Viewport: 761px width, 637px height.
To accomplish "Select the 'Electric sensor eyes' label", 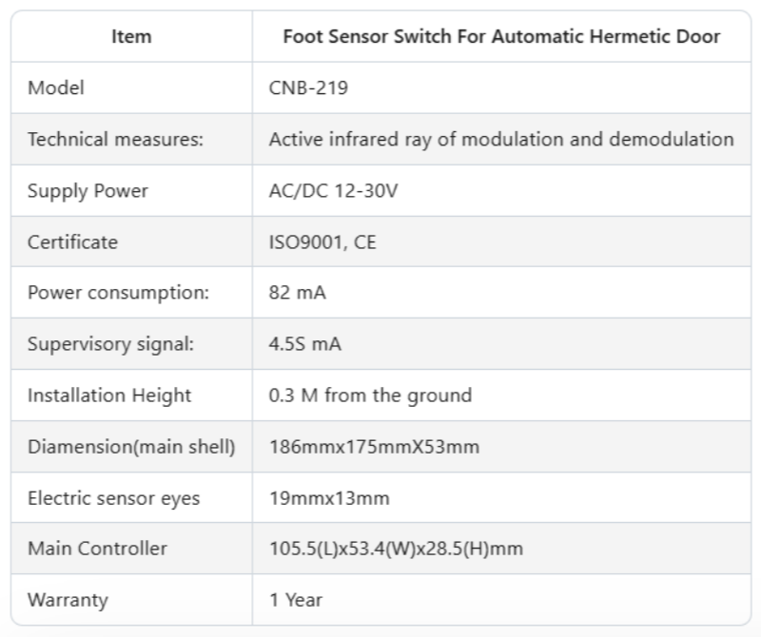I will tap(114, 498).
